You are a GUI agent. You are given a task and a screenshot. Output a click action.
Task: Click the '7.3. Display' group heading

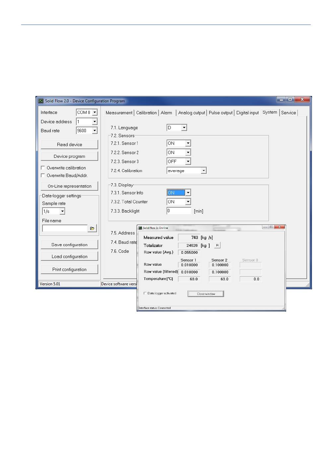pos(122,185)
